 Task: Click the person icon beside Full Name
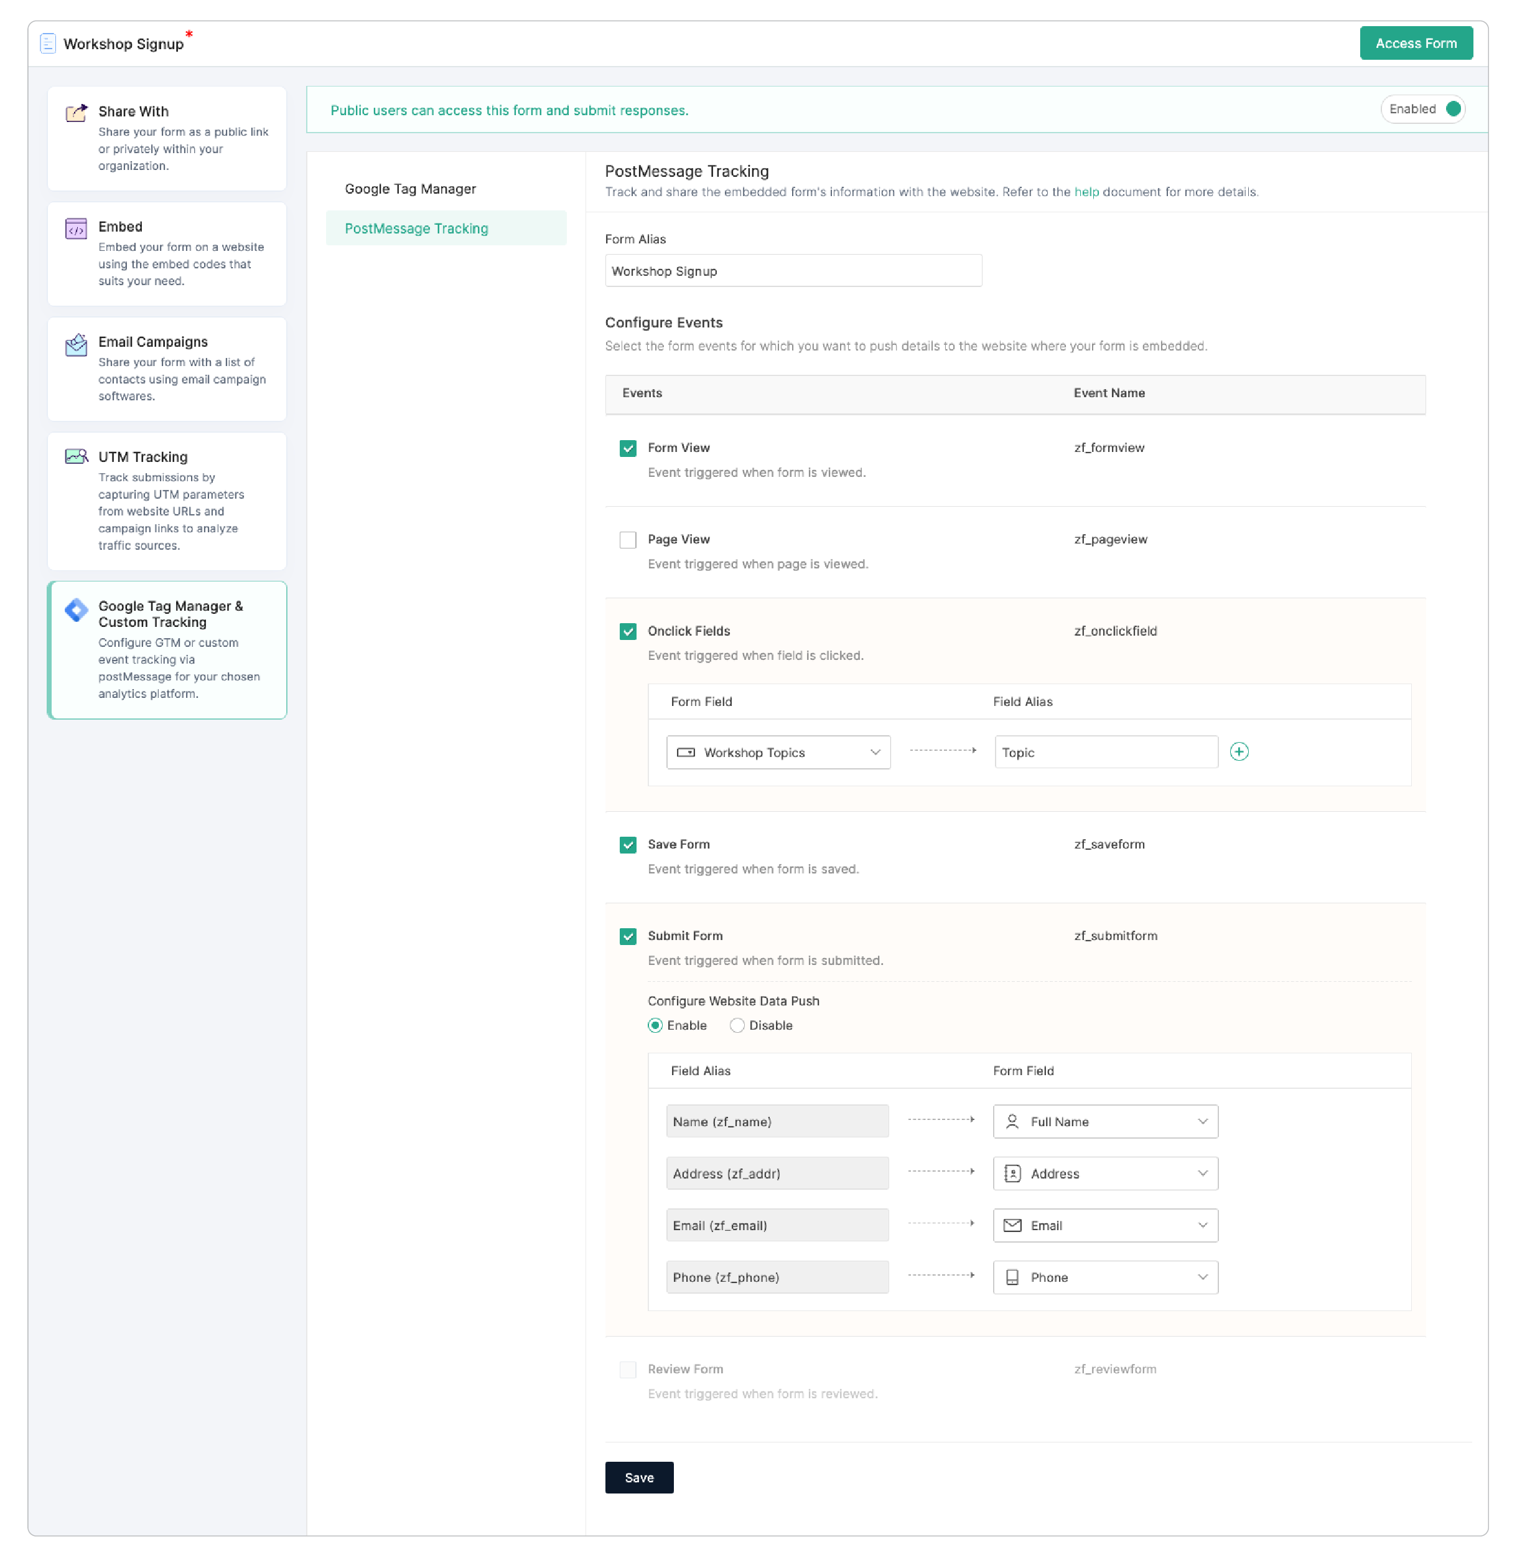pyautogui.click(x=1012, y=1121)
